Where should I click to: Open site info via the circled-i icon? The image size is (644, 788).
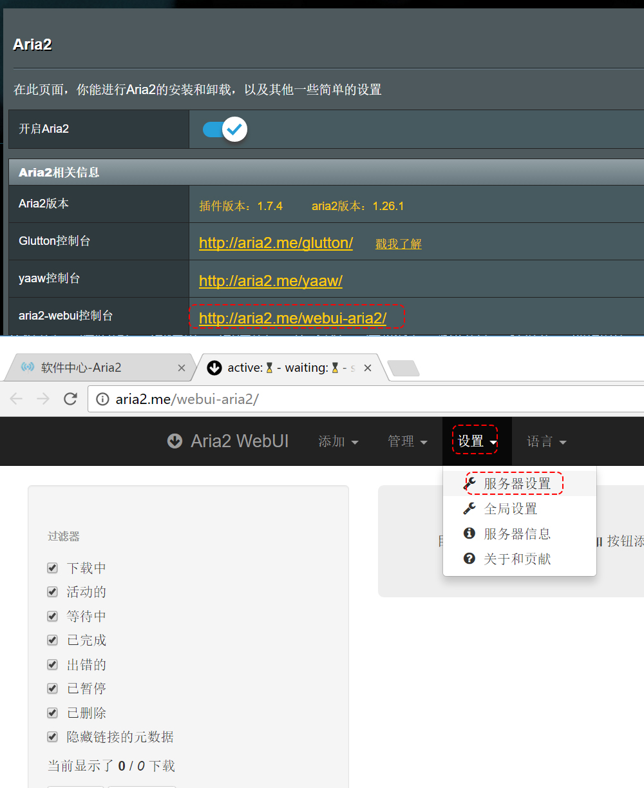coord(104,398)
